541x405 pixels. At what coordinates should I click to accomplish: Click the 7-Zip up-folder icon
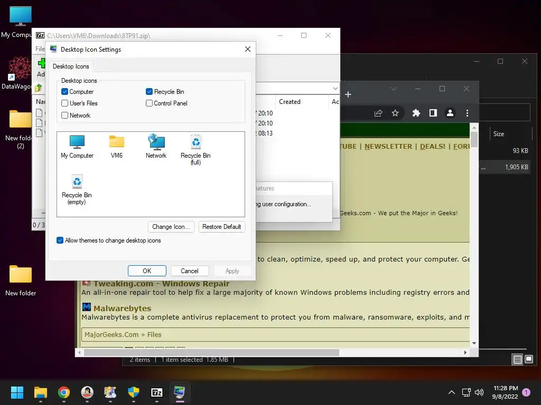click(38, 88)
